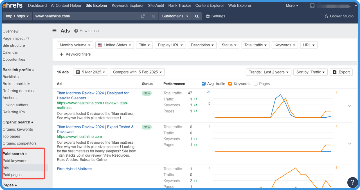Go to Dashboard tab
360x190 pixels.
point(37,6)
